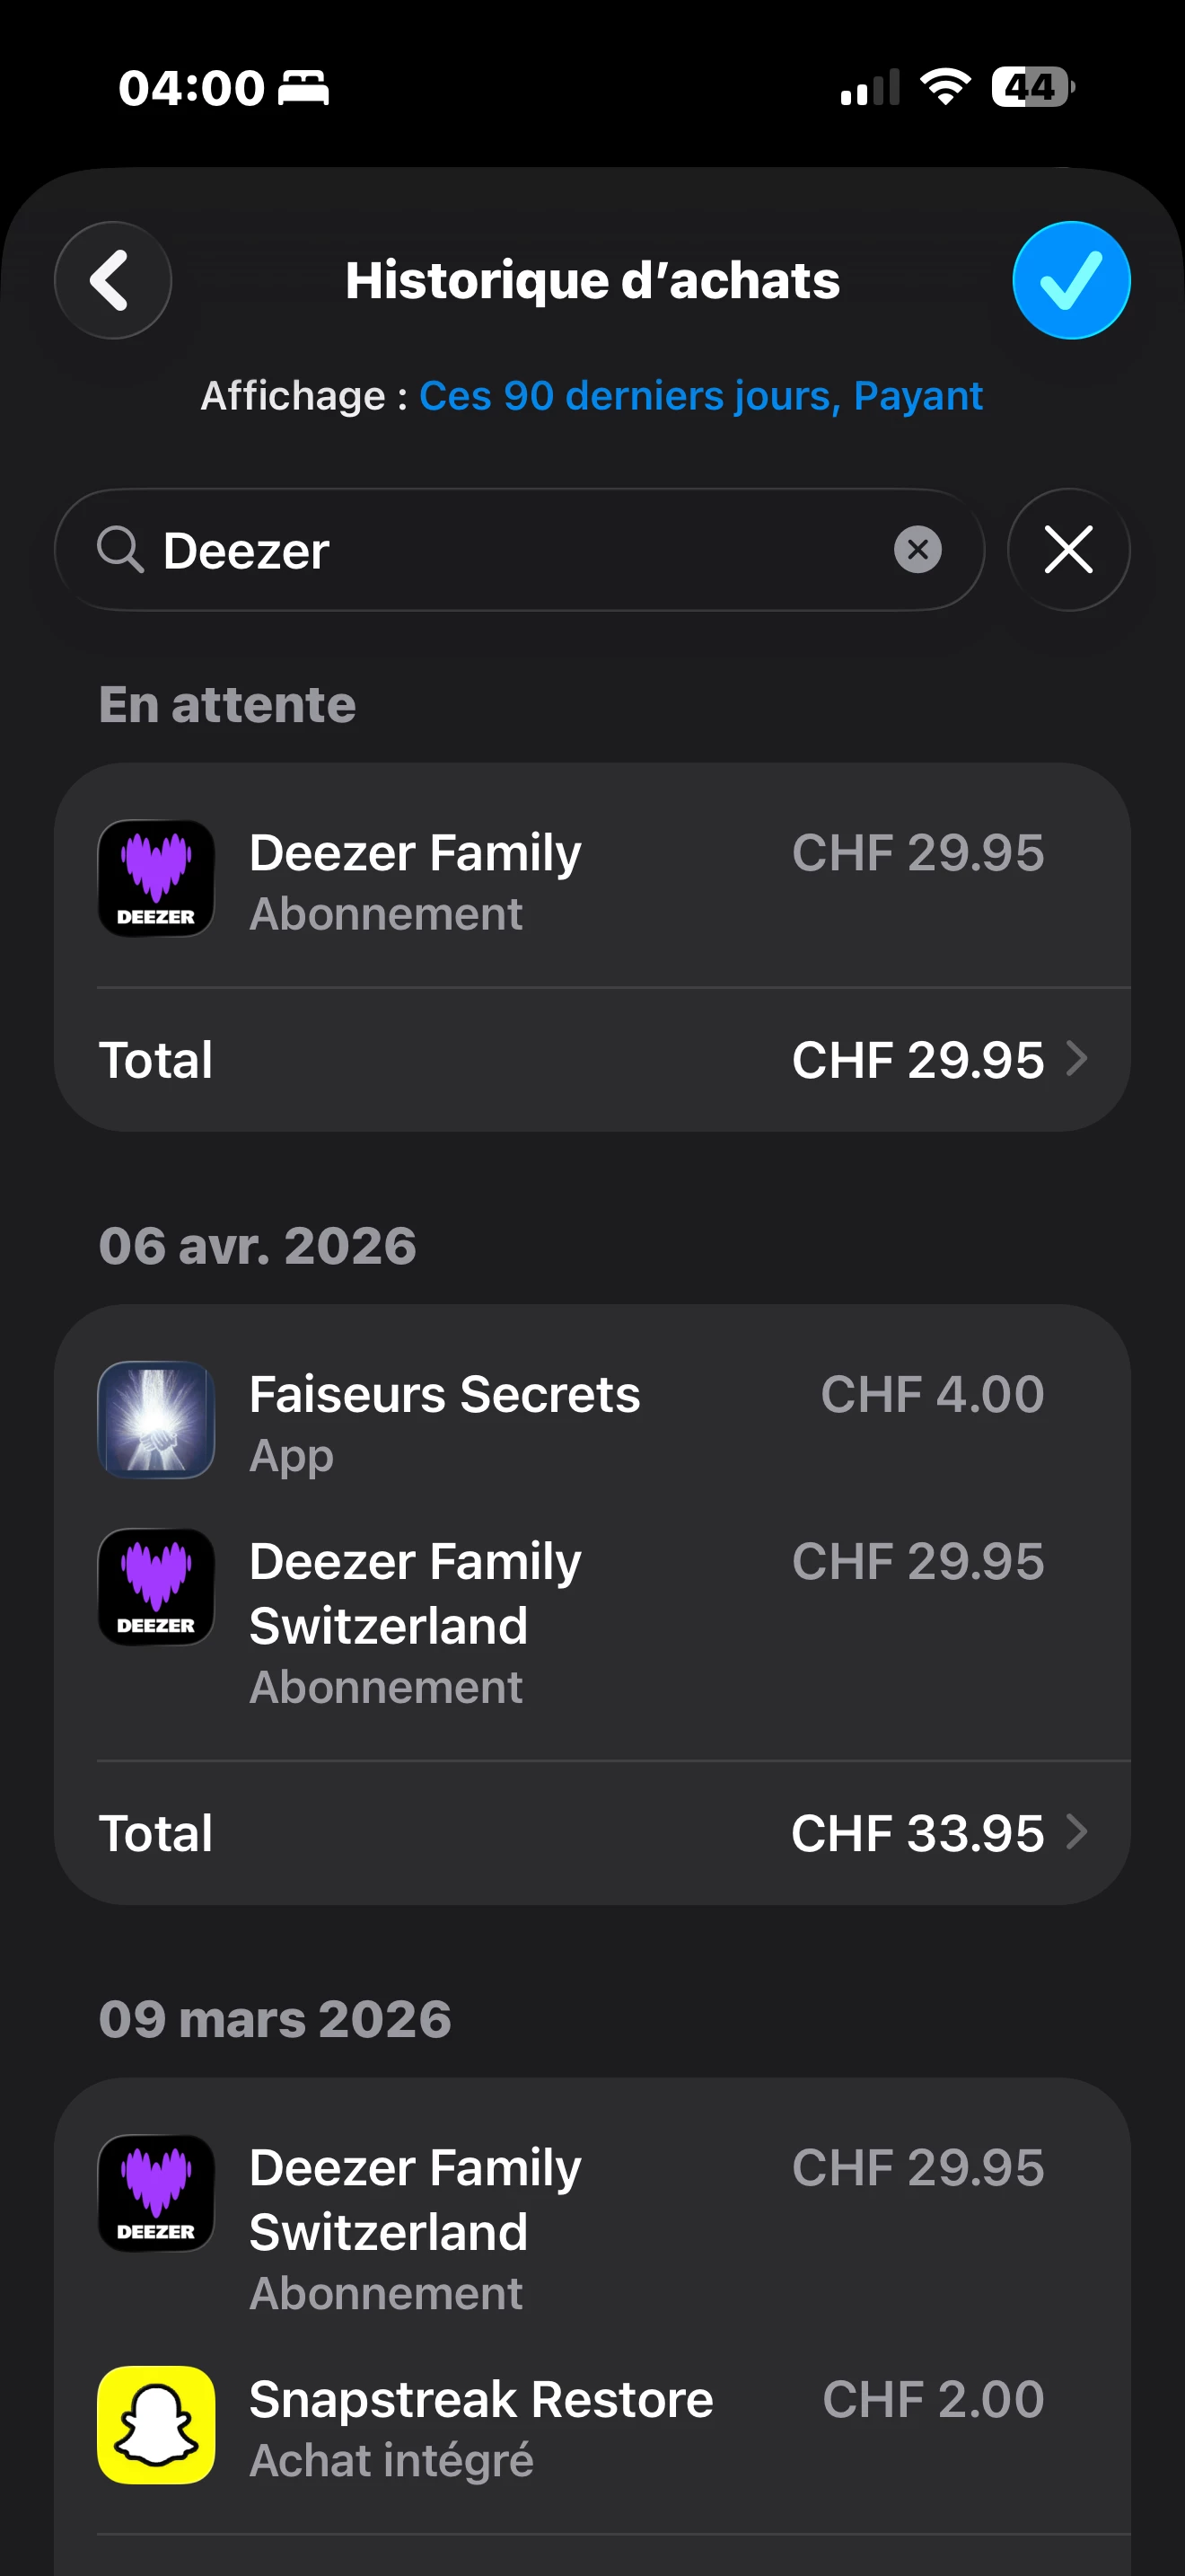Image resolution: width=1185 pixels, height=2576 pixels.
Task: Tap the blue checkmark confirm button
Action: (1070, 280)
